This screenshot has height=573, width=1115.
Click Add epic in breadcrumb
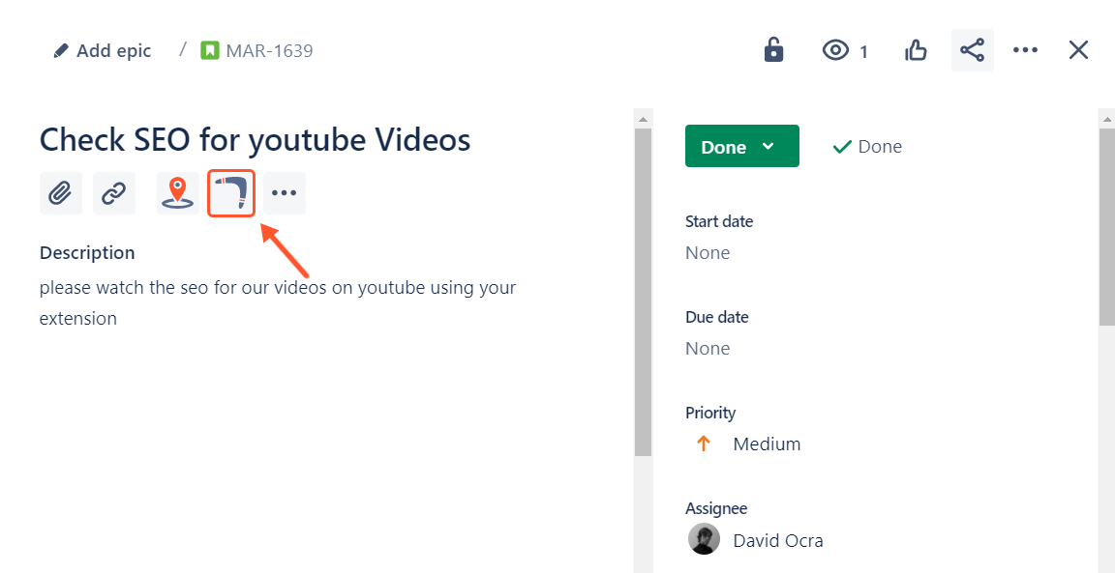coord(103,51)
